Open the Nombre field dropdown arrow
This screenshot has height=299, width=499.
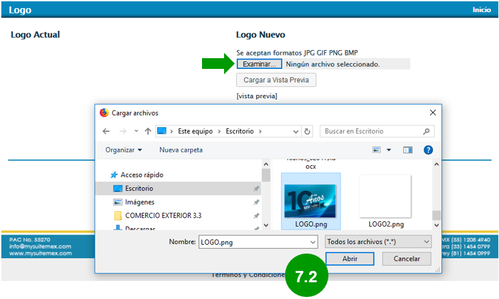pyautogui.click(x=312, y=242)
